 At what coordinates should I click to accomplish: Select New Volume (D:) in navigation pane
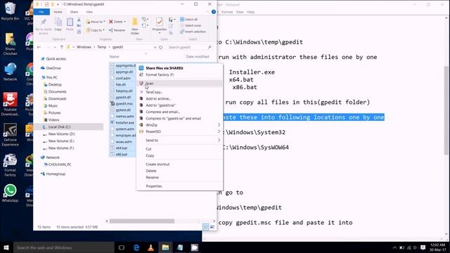coord(61,134)
